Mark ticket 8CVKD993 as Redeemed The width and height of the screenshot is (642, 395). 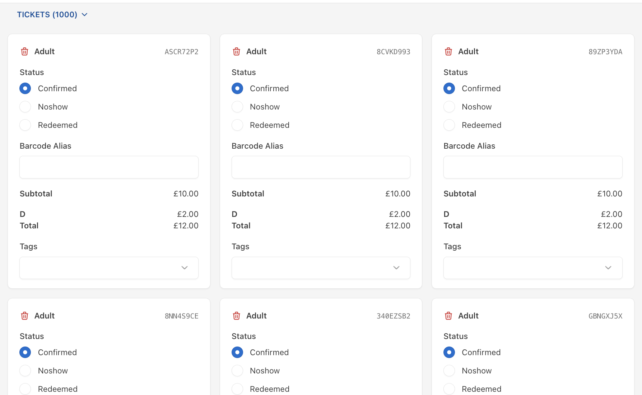tap(237, 125)
